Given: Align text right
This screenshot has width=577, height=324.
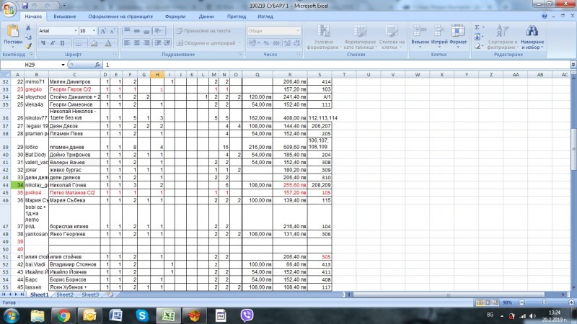Looking at the screenshot, I should click(146, 43).
